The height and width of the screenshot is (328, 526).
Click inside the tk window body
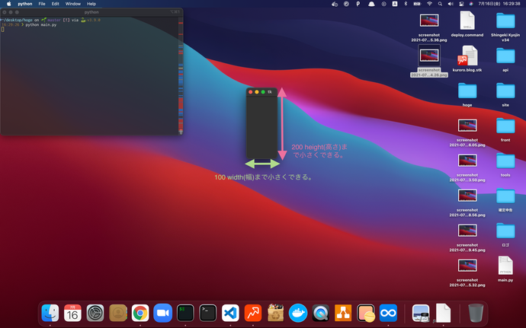pyautogui.click(x=262, y=127)
